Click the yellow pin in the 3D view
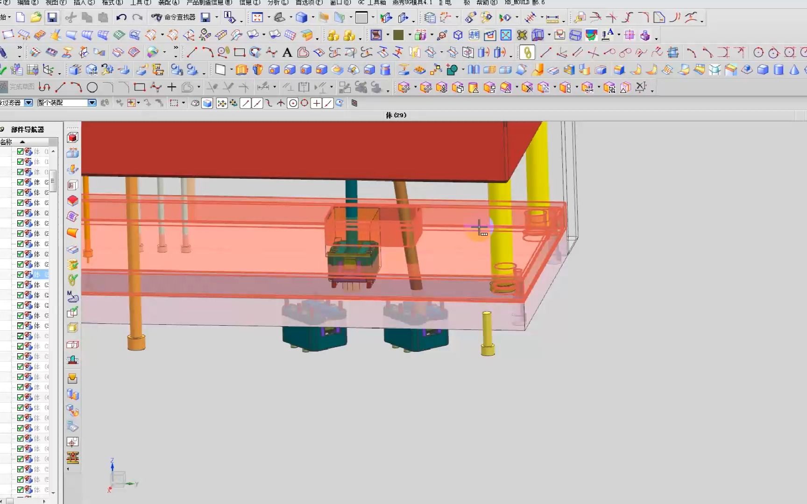Screen dimensions: 807x504 click(487, 333)
